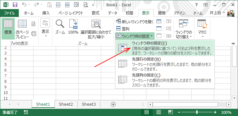Switch to the チーム tab
The width and height of the screenshot is (238, 116).
(x=198, y=13)
